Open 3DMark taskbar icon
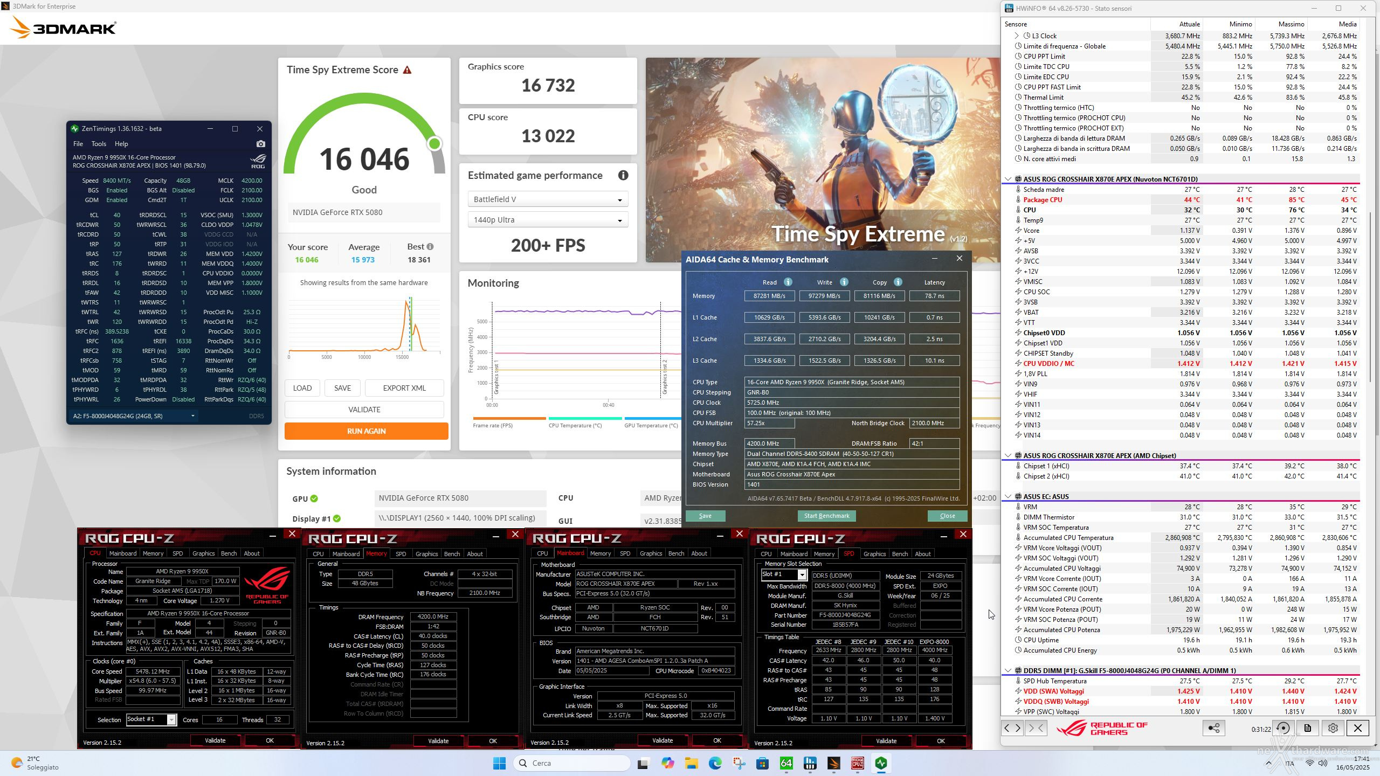The width and height of the screenshot is (1380, 776). tap(834, 763)
